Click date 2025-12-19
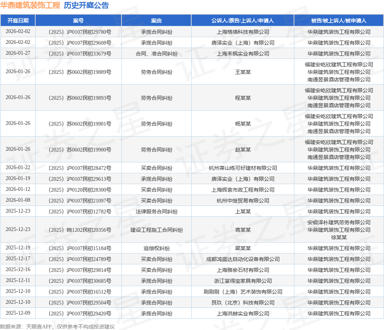 (x=18, y=248)
